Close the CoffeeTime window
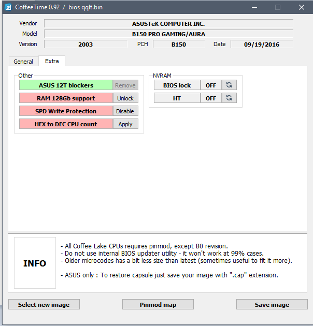This screenshot has height=326, width=313. tap(301, 7)
